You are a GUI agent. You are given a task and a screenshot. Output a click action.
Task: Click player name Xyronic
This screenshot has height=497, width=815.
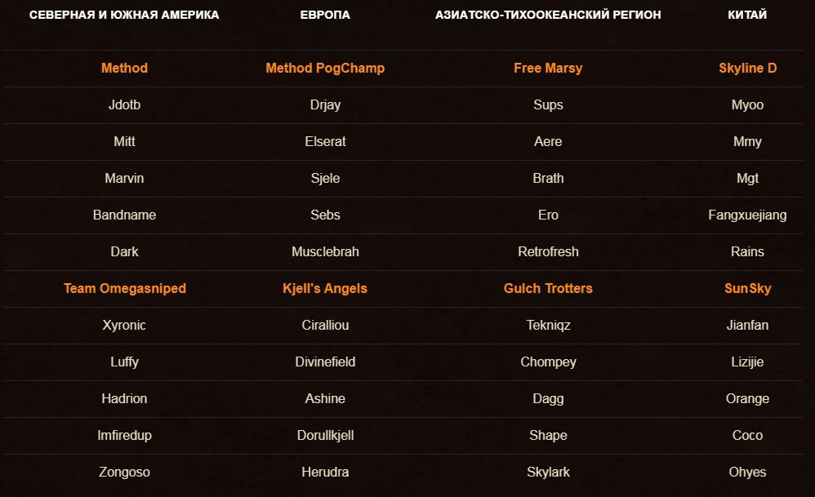click(x=124, y=325)
